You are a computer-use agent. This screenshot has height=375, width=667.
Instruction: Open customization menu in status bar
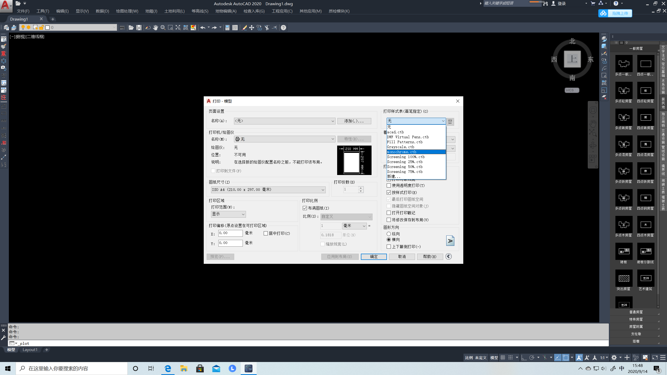663,358
